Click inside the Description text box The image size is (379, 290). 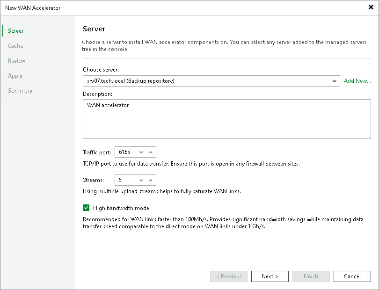[x=227, y=119]
